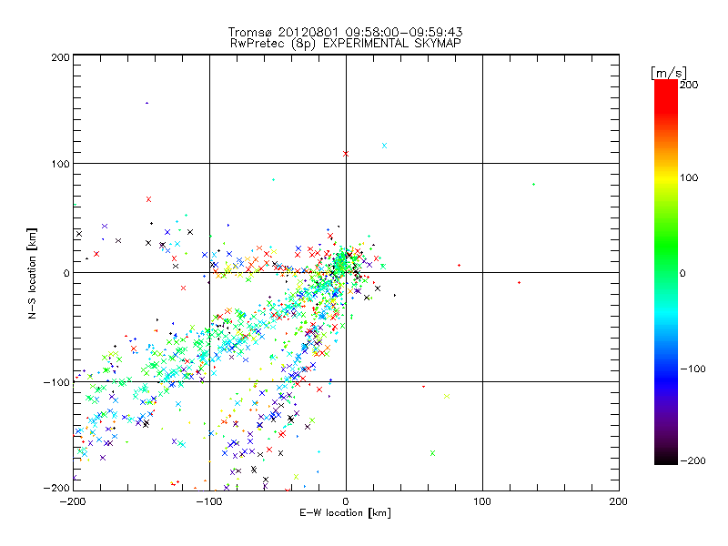Click the colorbar's "100" label
The height and width of the screenshot is (546, 728).
point(689,177)
